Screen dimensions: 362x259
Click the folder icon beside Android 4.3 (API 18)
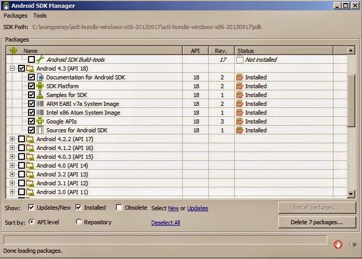(x=30, y=69)
